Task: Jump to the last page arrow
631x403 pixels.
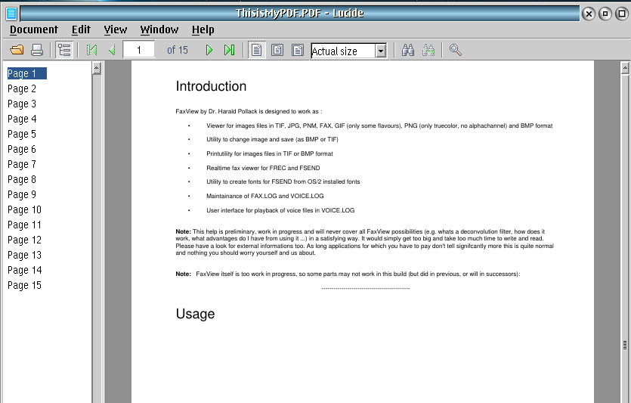Action: [x=229, y=51]
